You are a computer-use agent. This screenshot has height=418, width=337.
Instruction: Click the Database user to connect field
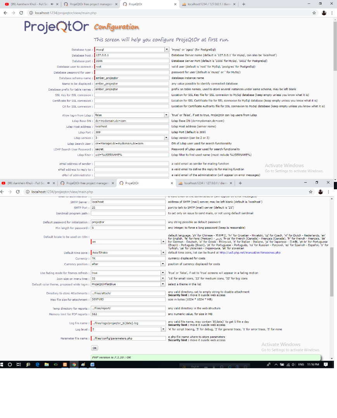tap(132, 67)
